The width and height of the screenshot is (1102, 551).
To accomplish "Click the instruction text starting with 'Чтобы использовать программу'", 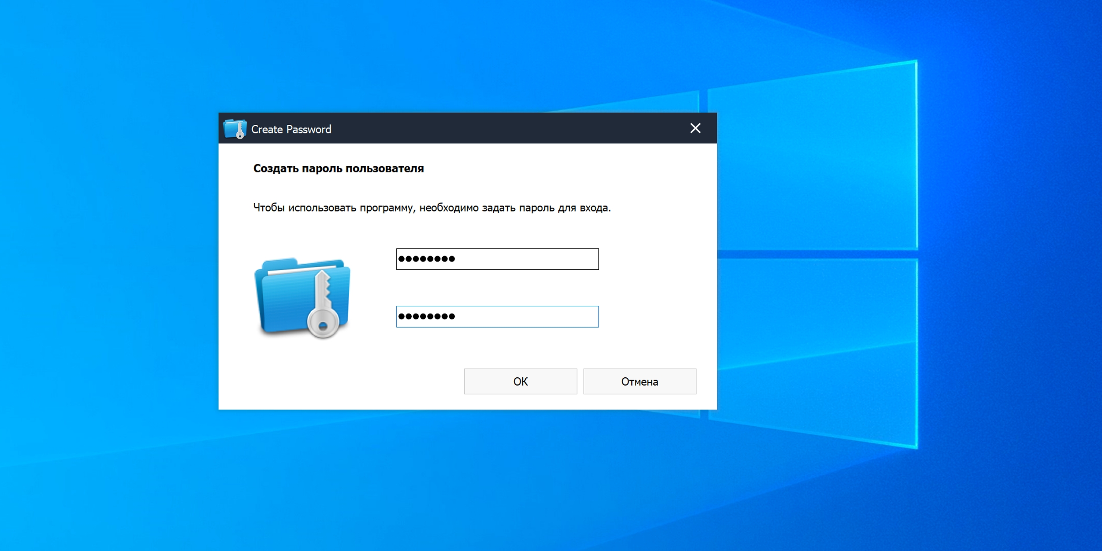I will 432,208.
